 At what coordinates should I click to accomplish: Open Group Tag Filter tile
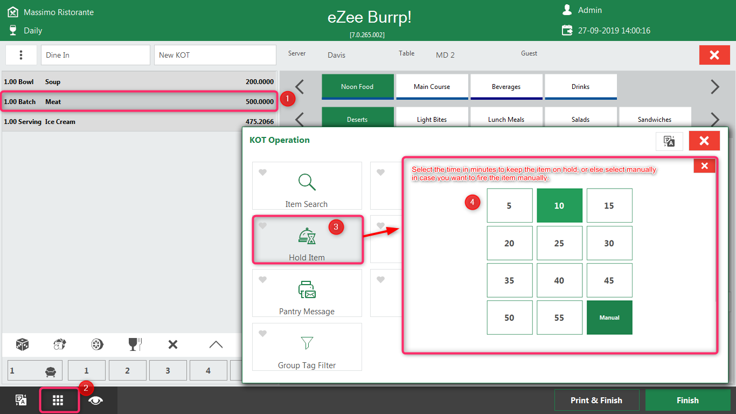[307, 347]
